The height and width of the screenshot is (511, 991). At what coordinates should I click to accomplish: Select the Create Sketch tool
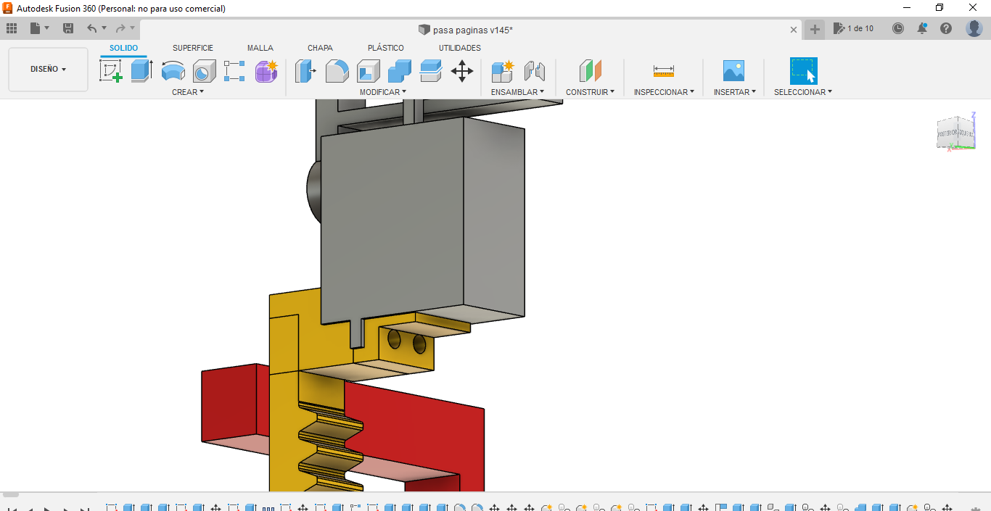pos(112,70)
